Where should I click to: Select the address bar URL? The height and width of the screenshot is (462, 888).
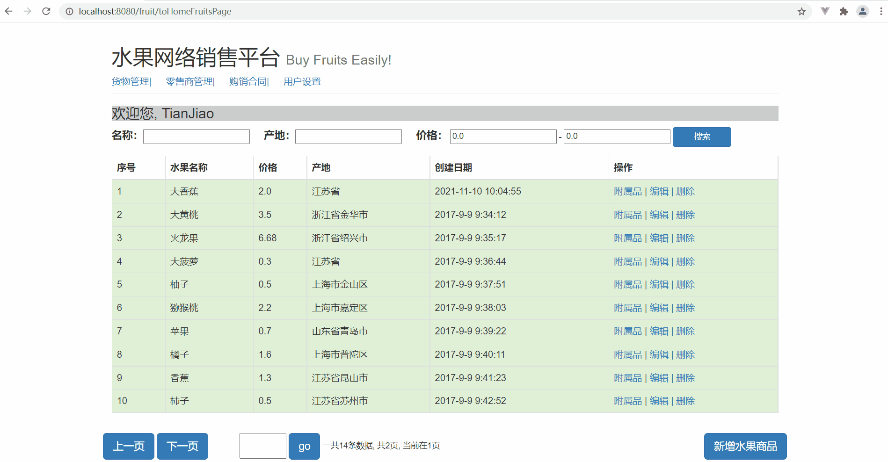155,11
